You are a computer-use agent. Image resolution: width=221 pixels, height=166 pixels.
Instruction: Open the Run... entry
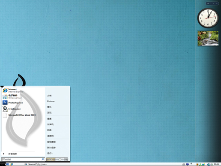tap(50, 153)
